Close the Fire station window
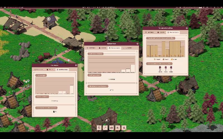The height and width of the screenshot is (139, 223). (76, 65)
